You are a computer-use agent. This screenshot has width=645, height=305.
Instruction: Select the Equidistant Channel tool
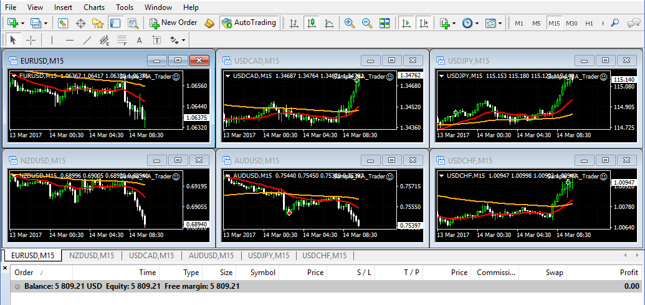[x=105, y=40]
